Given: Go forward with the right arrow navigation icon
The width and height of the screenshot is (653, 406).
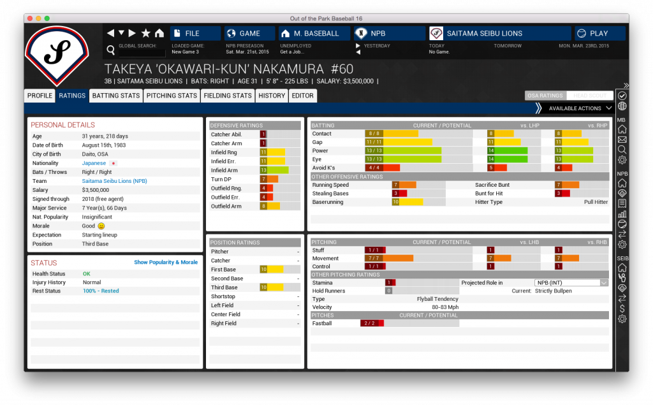Looking at the screenshot, I should coord(132,33).
